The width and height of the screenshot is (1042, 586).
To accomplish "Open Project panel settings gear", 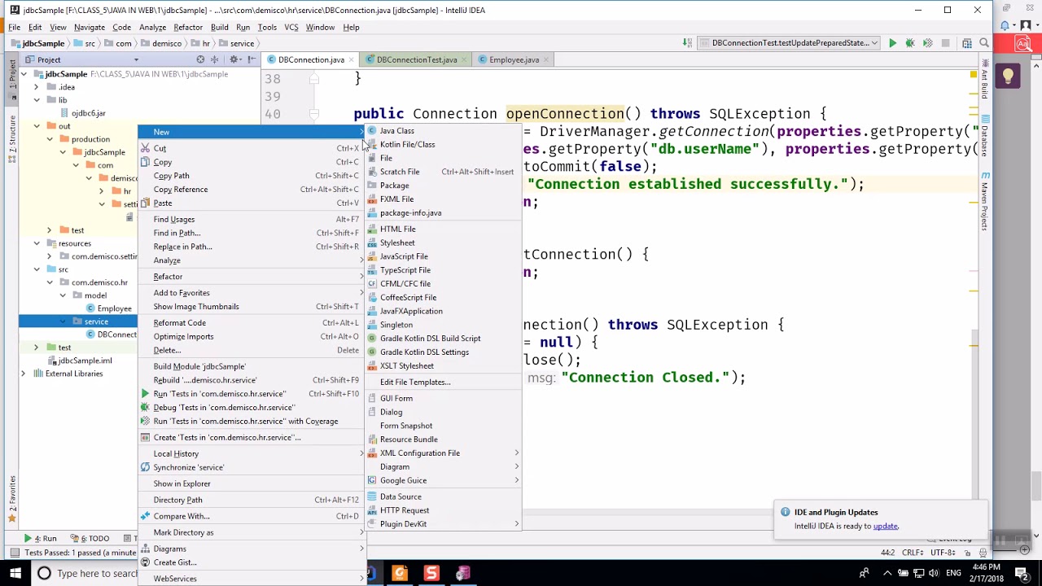I will (234, 59).
